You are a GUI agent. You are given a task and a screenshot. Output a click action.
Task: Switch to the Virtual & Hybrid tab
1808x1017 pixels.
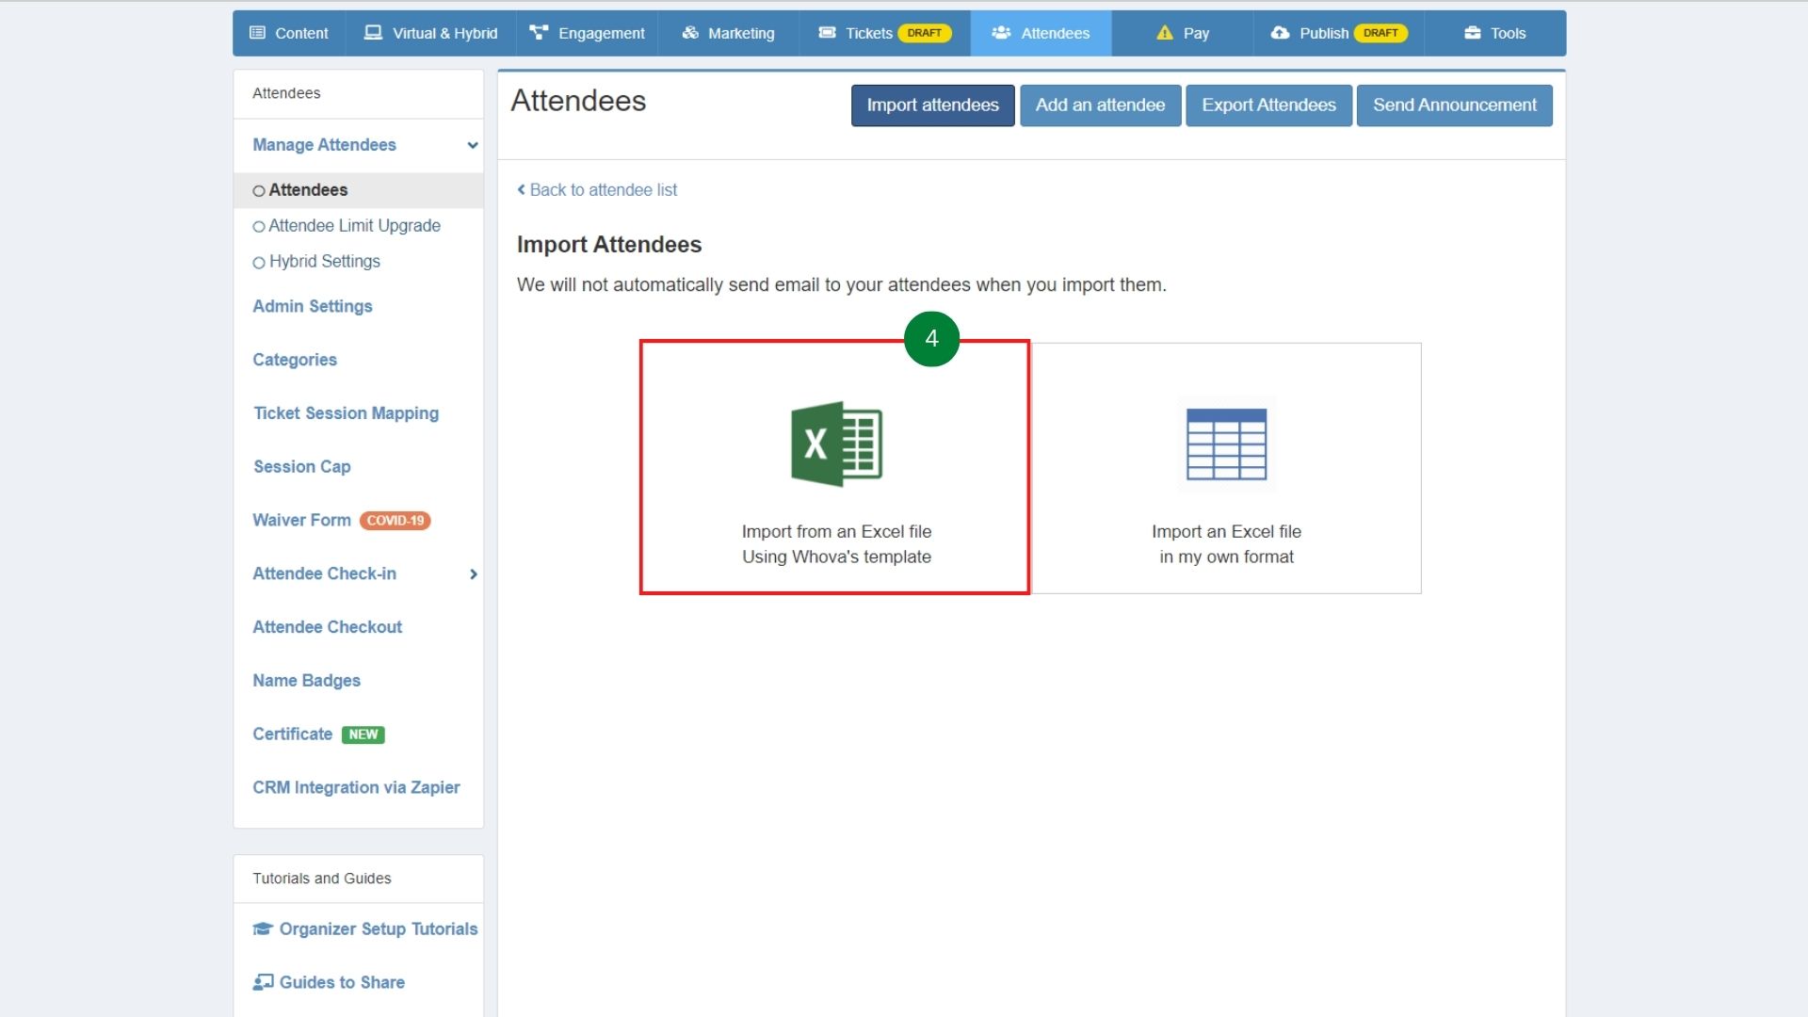(x=431, y=33)
